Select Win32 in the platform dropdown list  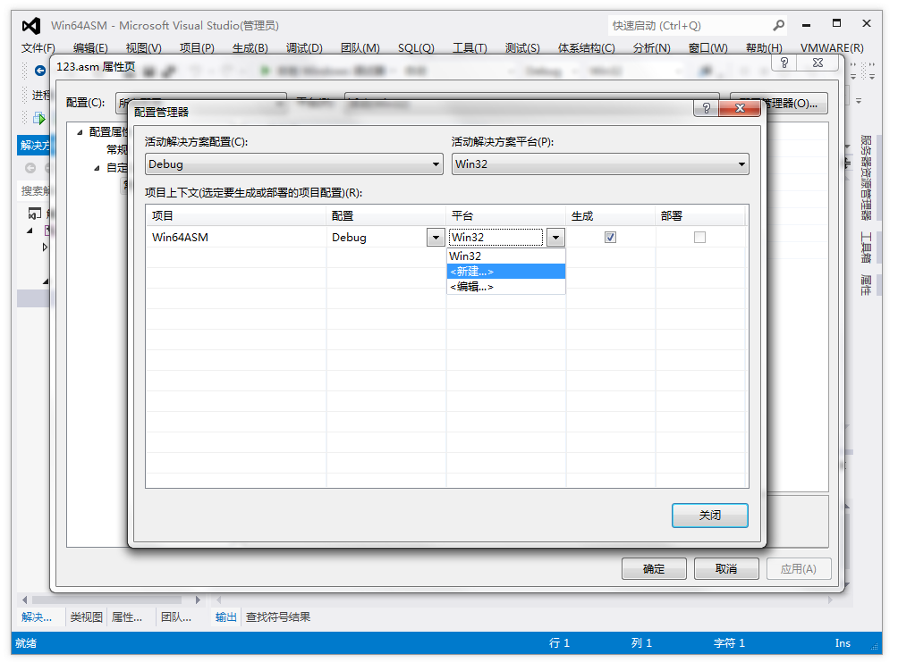point(505,256)
